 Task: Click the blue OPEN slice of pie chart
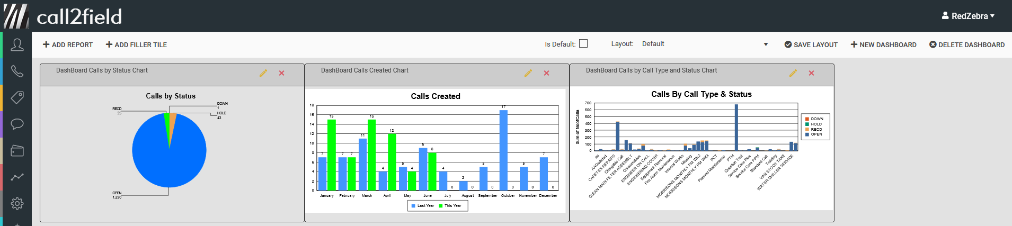point(170,159)
